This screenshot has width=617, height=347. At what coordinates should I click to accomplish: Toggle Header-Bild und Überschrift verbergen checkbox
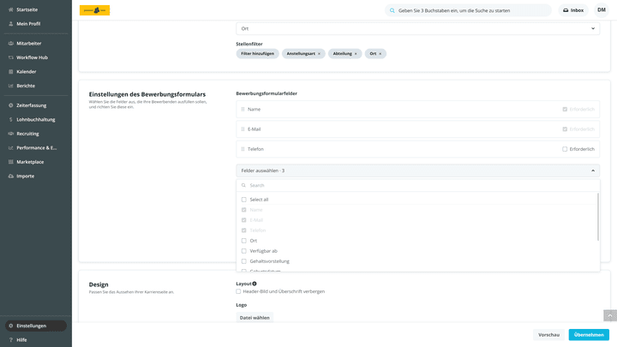click(238, 291)
